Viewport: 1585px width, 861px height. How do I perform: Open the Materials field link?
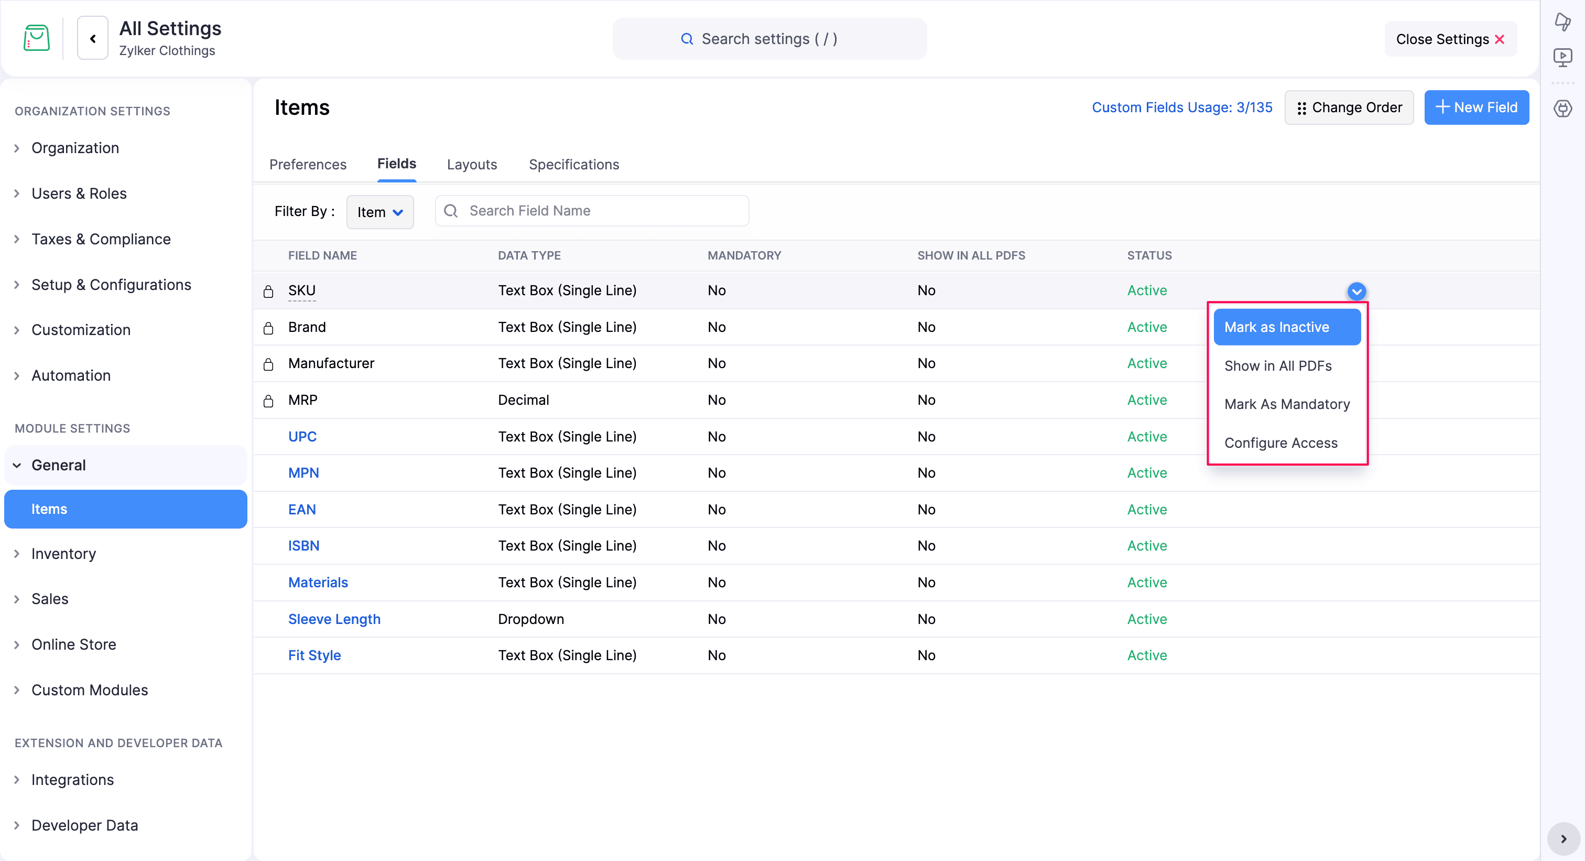[x=318, y=582]
